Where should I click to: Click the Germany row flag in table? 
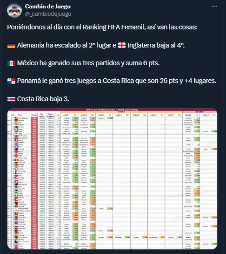[x=16, y=121]
